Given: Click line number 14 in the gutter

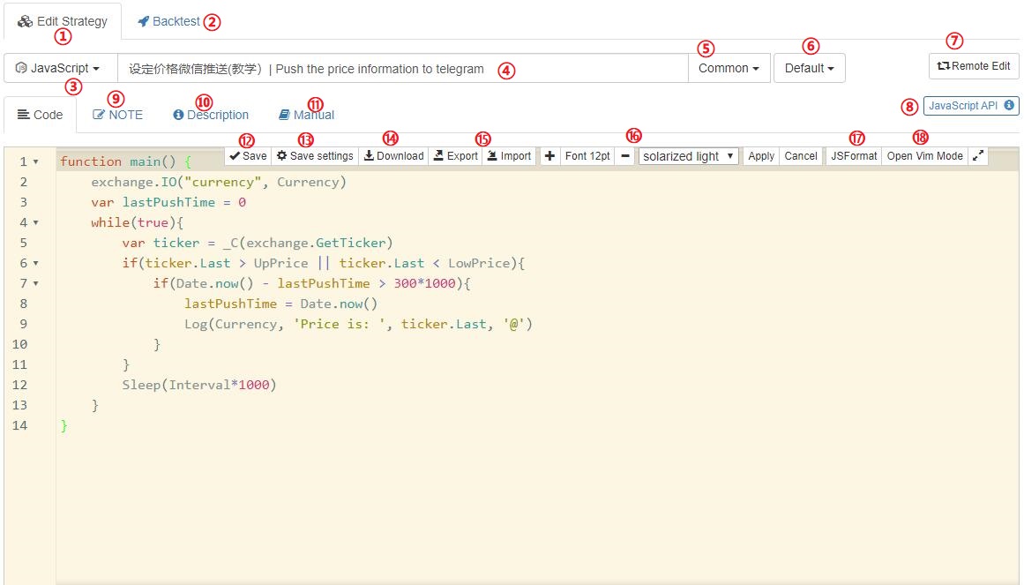Looking at the screenshot, I should pos(19,425).
